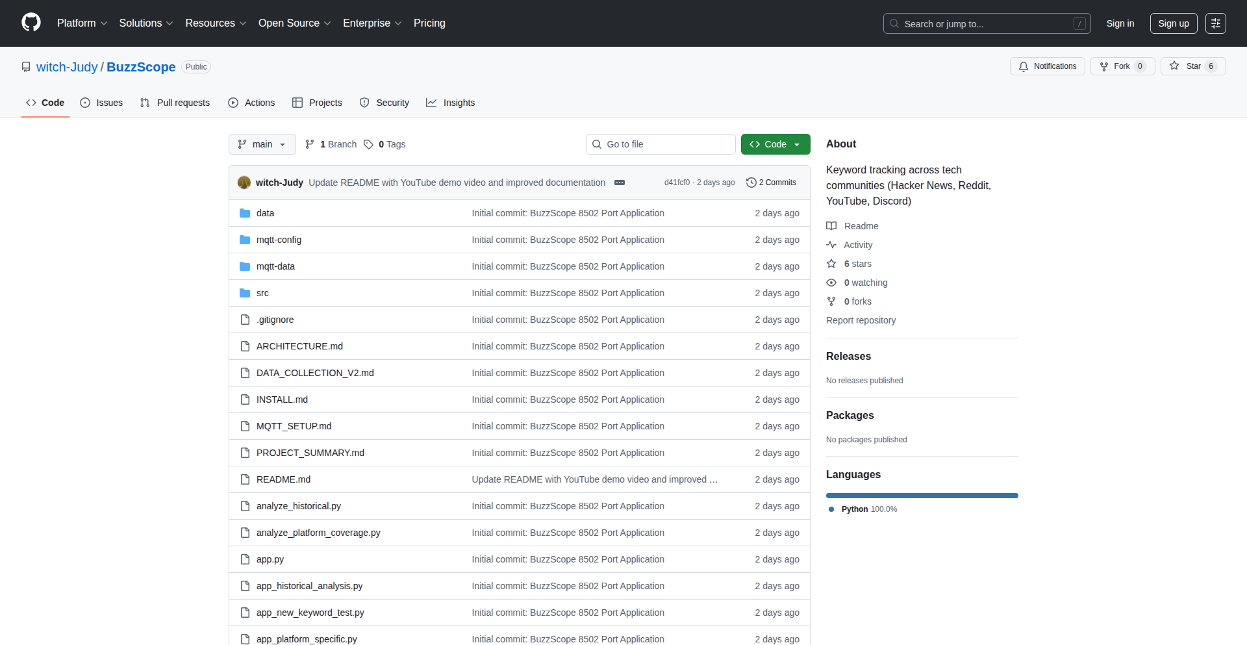
Task: Click the GitHub logo icon
Action: tap(31, 23)
